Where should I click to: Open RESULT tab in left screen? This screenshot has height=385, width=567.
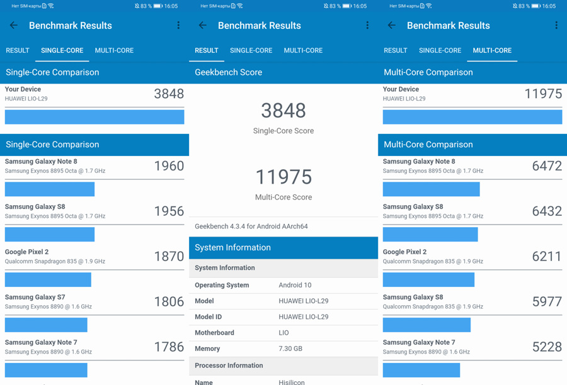point(18,50)
